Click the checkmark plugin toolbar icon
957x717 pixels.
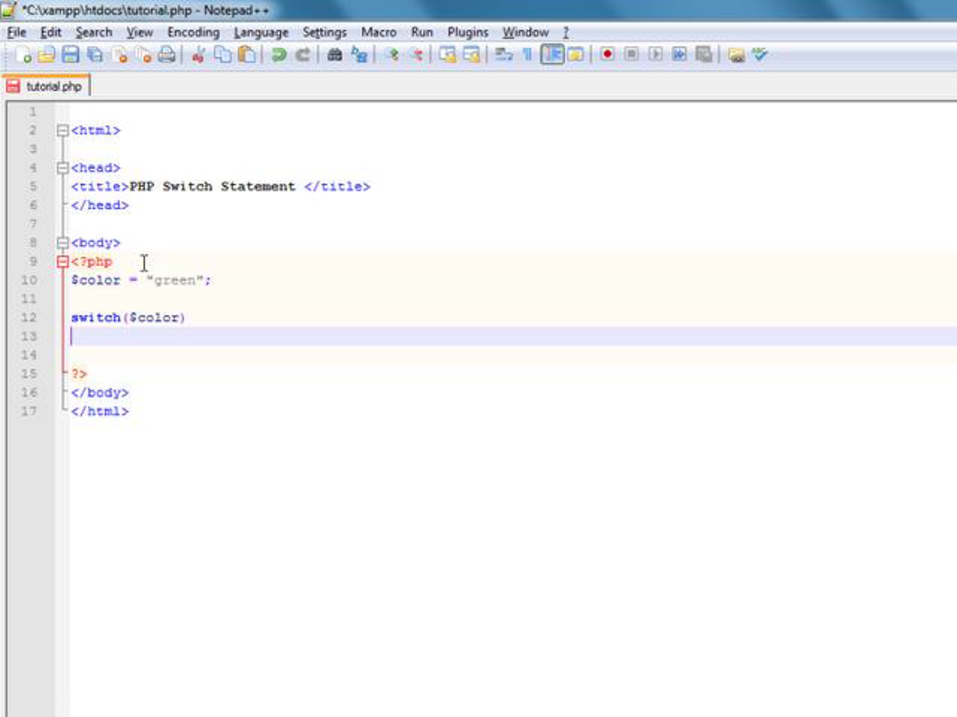click(760, 55)
